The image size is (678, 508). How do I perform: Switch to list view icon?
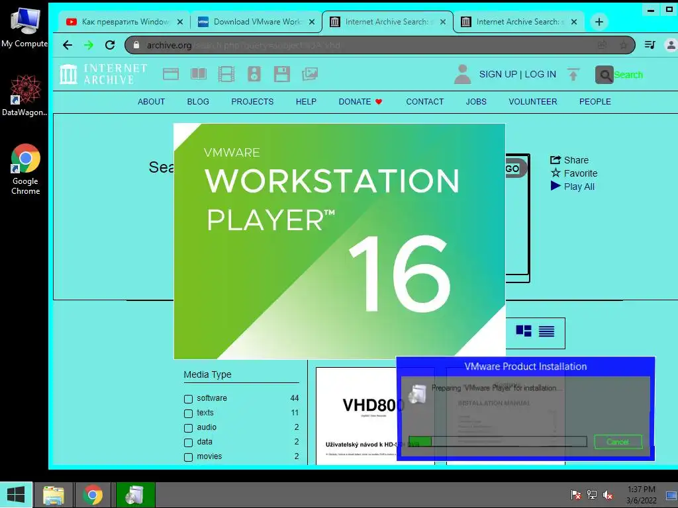(546, 331)
